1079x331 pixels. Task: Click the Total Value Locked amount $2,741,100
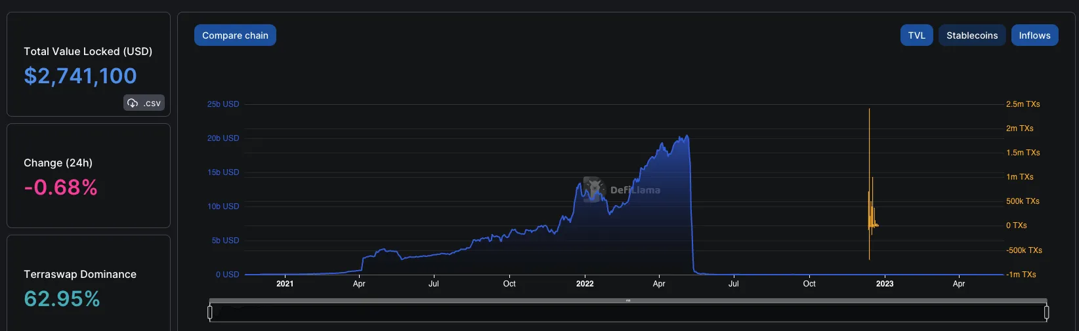point(80,76)
